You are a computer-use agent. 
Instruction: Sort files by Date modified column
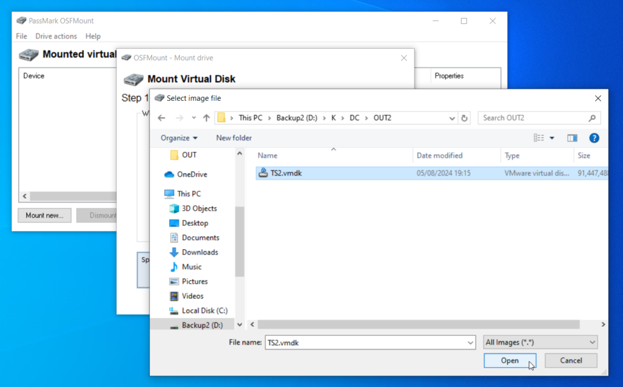439,156
